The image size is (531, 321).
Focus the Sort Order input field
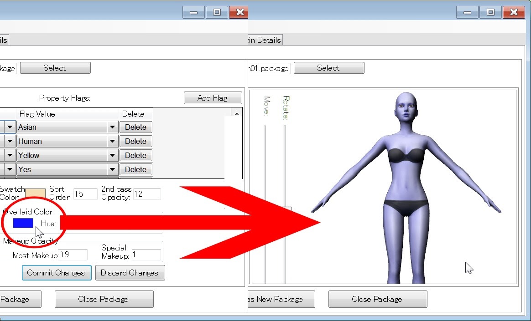(x=85, y=194)
